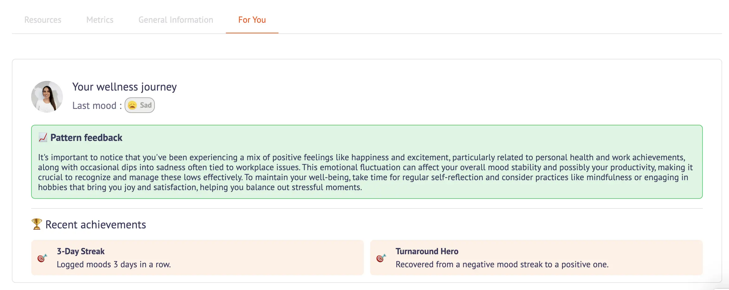729x290 pixels.
Task: Click the word Sad in the mood badge
Action: click(145, 105)
